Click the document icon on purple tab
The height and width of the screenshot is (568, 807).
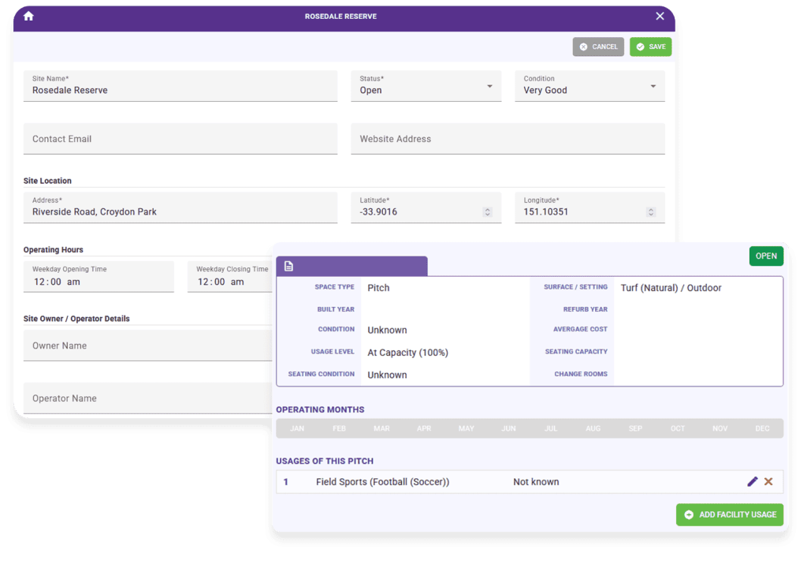[x=288, y=266]
